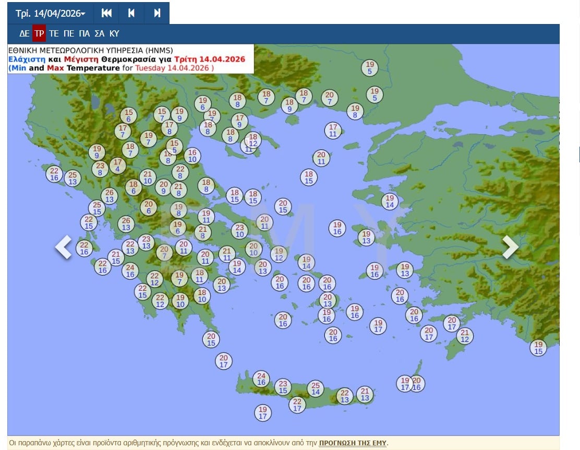Select the active ΤΡ (Tuesday) tab
This screenshot has height=450, width=580.
(x=39, y=33)
